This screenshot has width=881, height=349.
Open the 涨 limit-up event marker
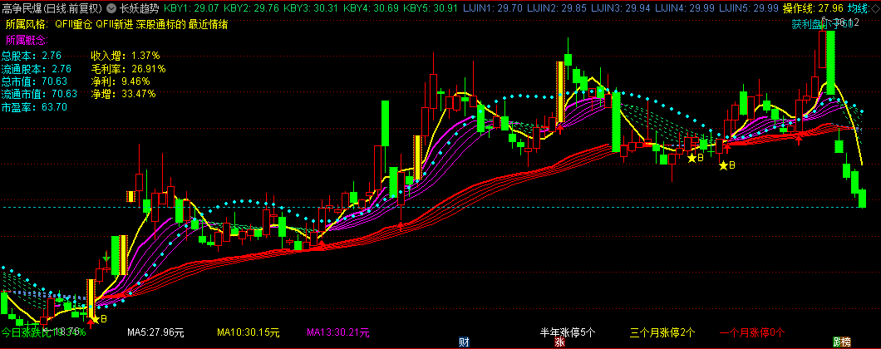pyautogui.click(x=559, y=342)
